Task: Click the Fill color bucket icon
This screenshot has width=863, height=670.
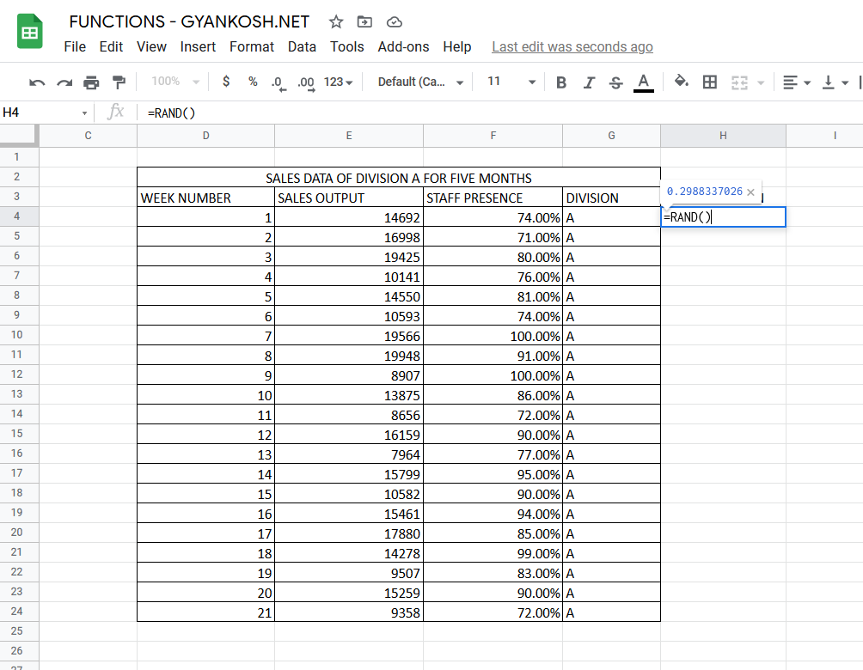Action: 682,82
